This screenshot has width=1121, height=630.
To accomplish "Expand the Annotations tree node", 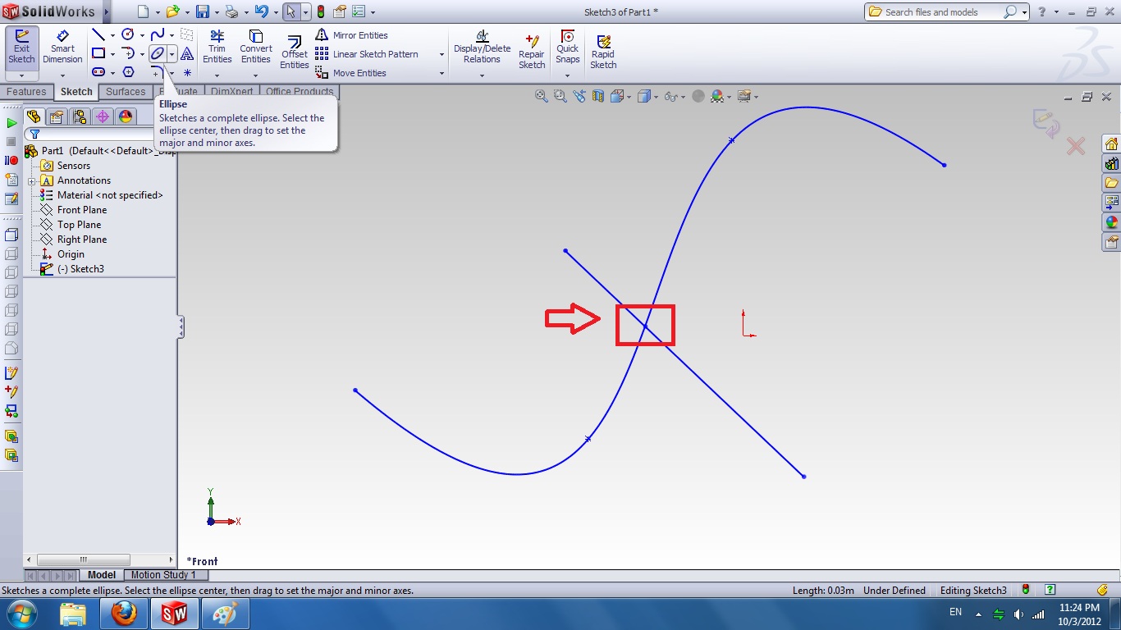I will coord(31,181).
